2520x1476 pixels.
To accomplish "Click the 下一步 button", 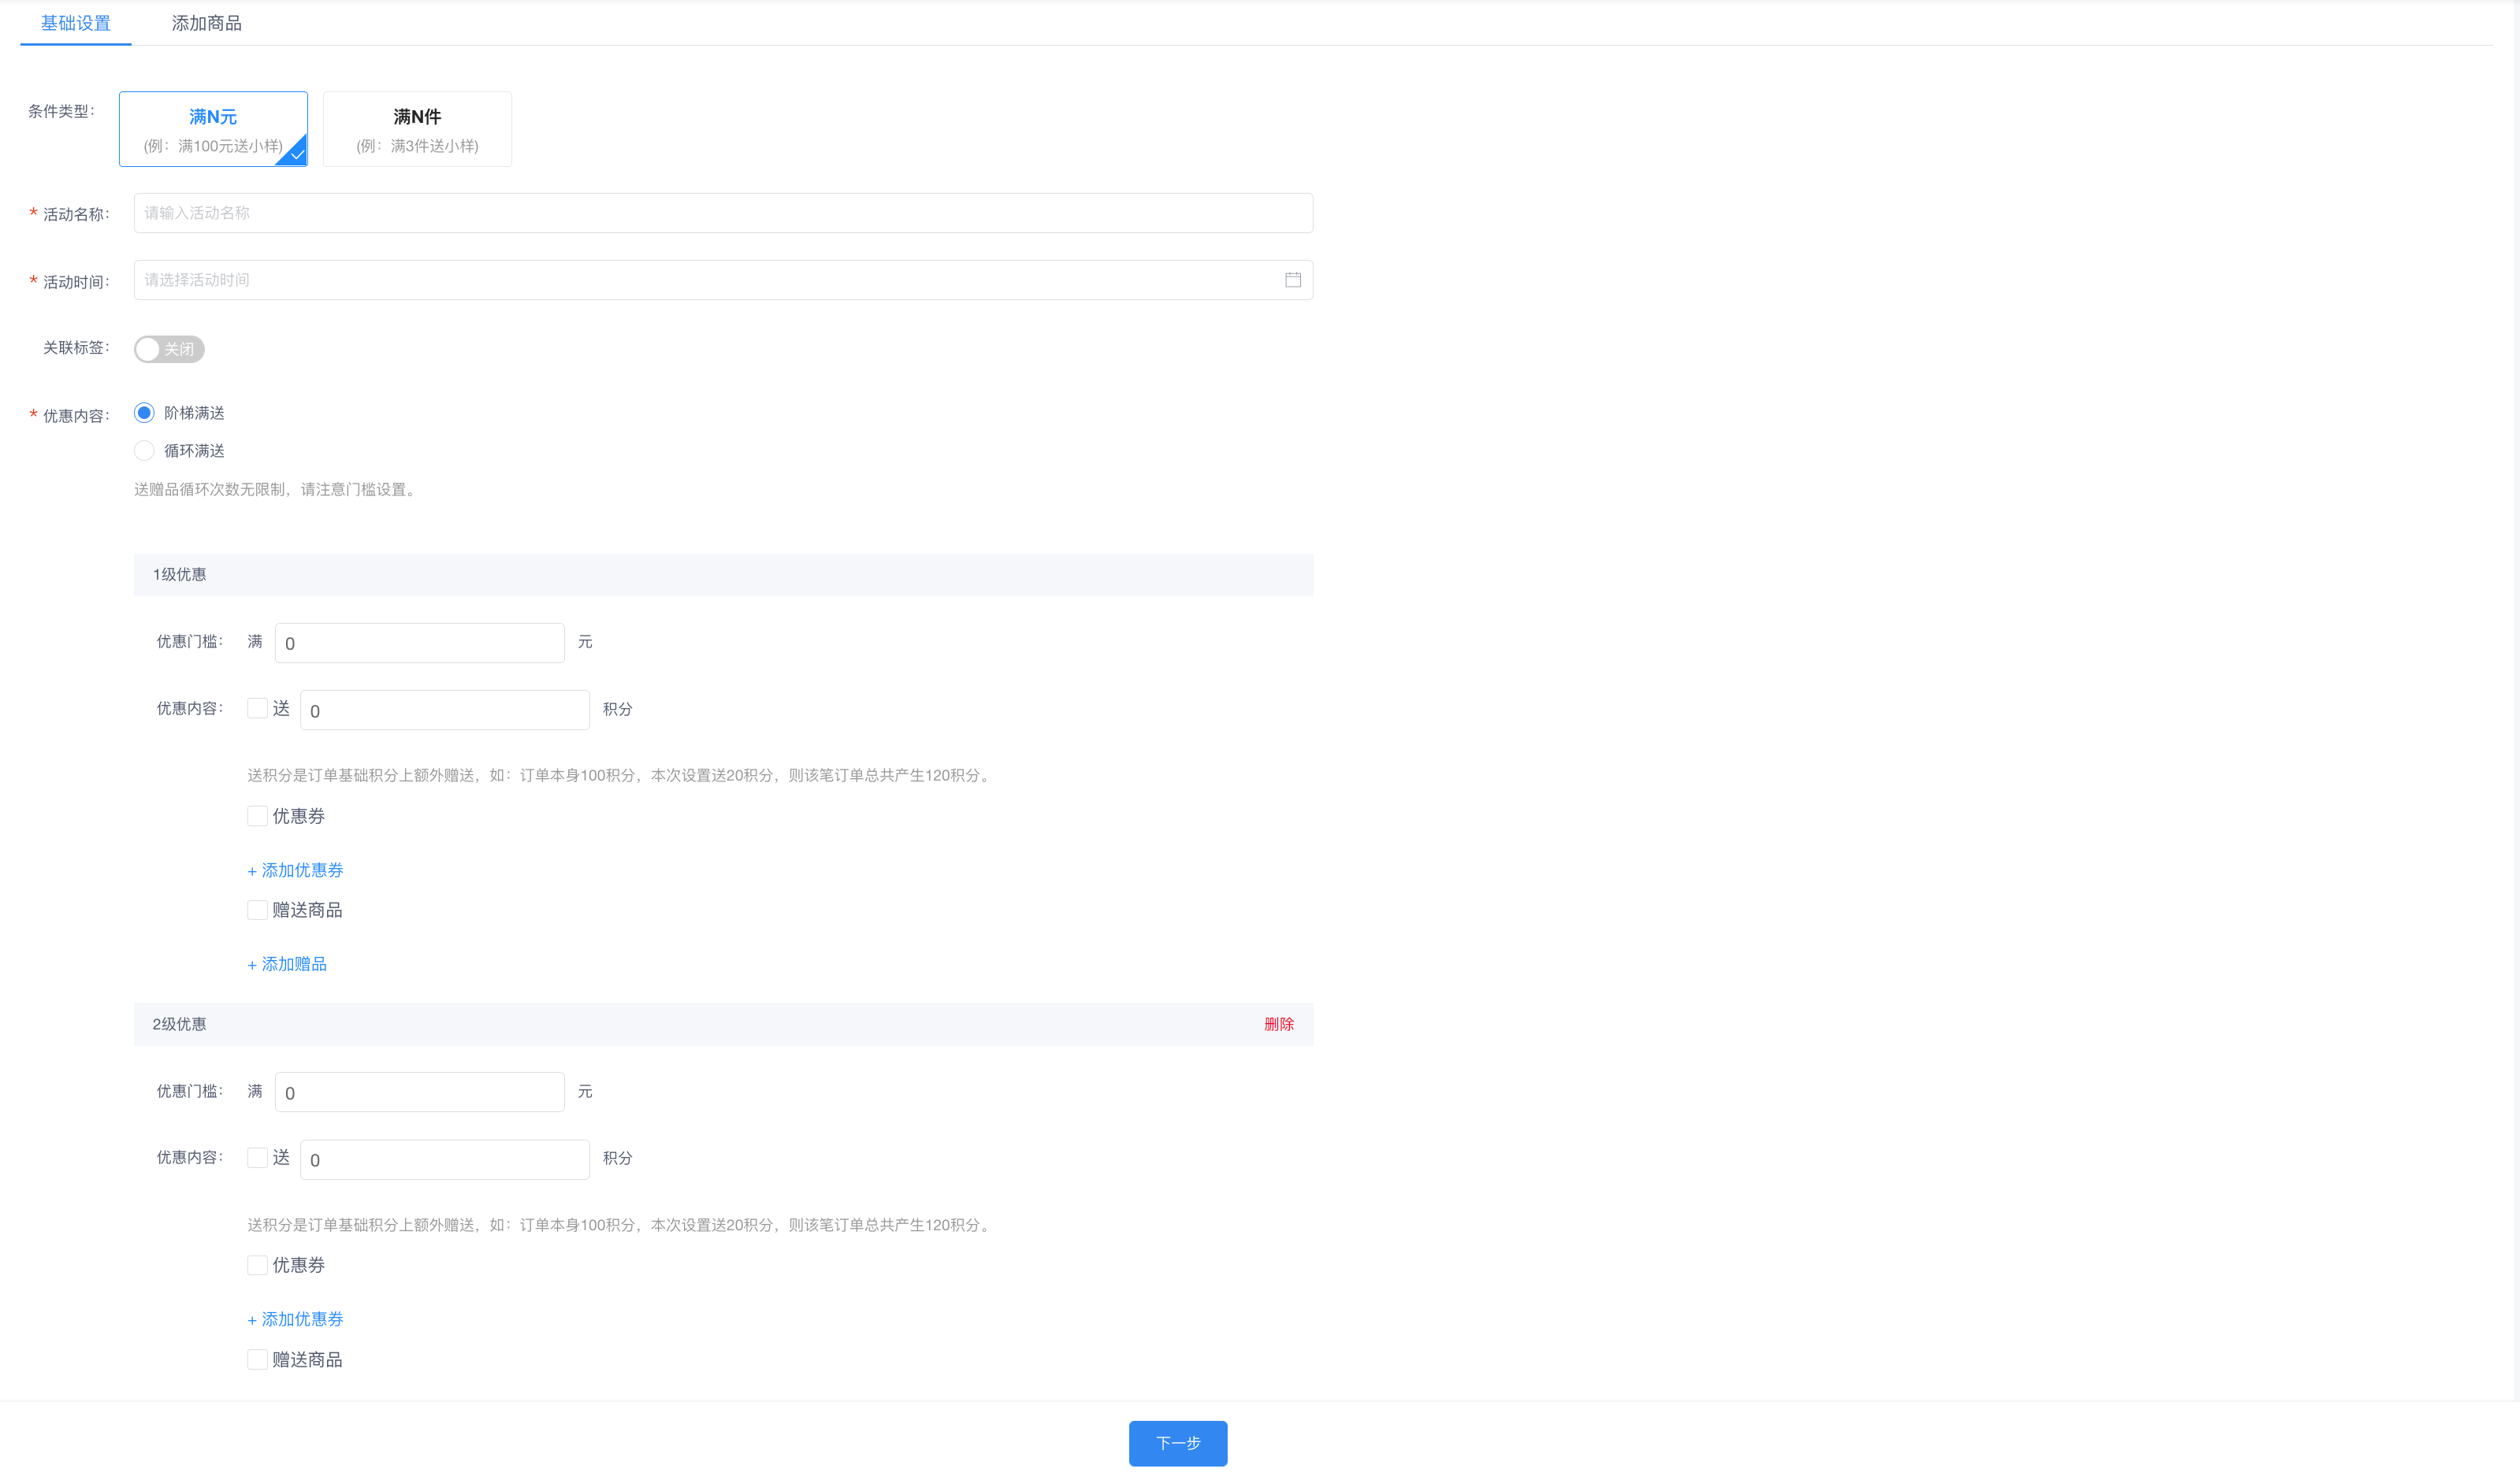I will click(1177, 1443).
